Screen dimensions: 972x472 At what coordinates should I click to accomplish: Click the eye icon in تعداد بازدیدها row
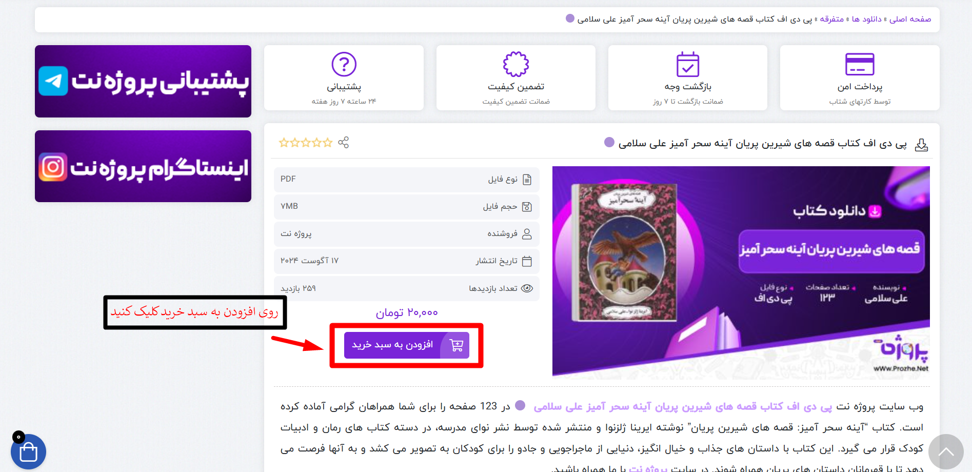point(527,288)
